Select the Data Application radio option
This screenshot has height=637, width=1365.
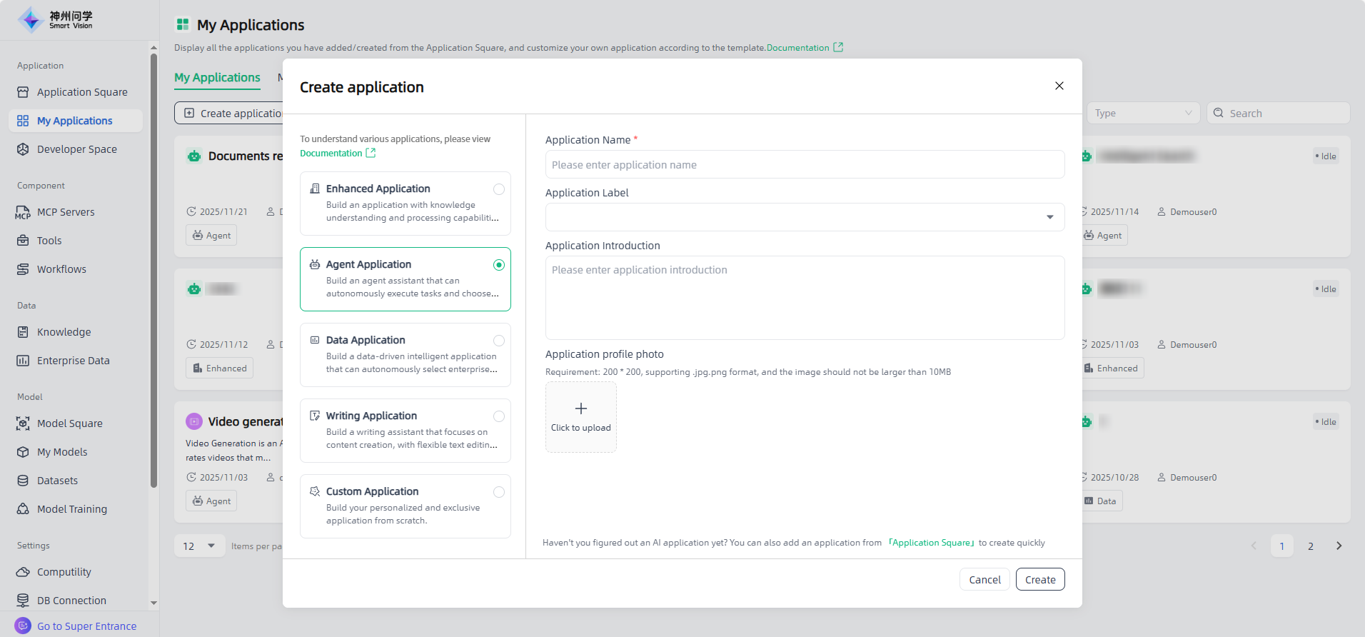[499, 341]
